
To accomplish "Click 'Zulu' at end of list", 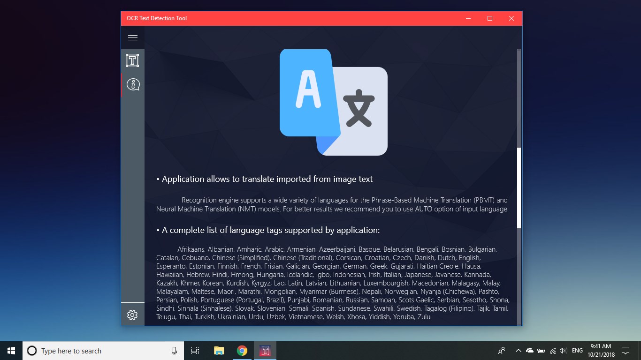I will coord(424,317).
